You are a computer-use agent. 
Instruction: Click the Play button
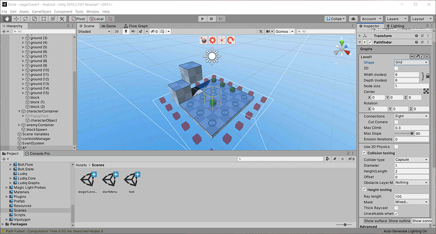[202, 18]
